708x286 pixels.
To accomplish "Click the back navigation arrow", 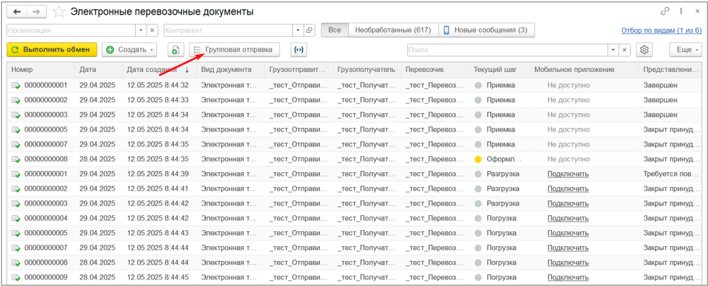I will coord(17,12).
